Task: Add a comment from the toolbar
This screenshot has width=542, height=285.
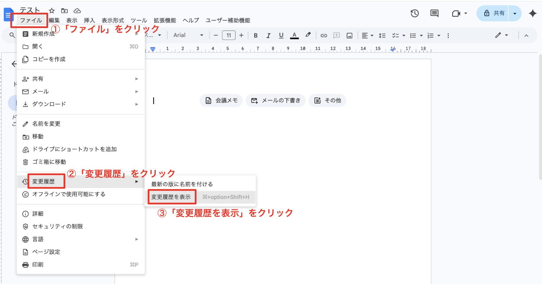Action: pyautogui.click(x=336, y=35)
